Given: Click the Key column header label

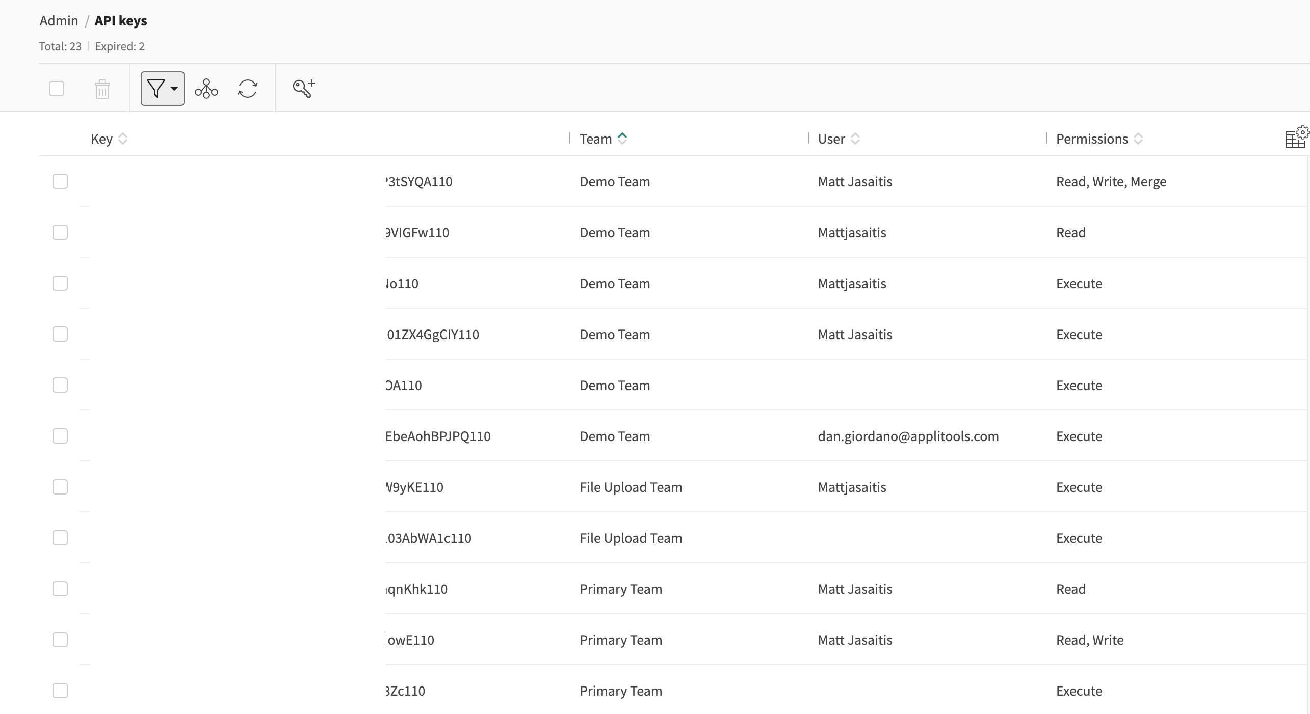Looking at the screenshot, I should [x=101, y=139].
